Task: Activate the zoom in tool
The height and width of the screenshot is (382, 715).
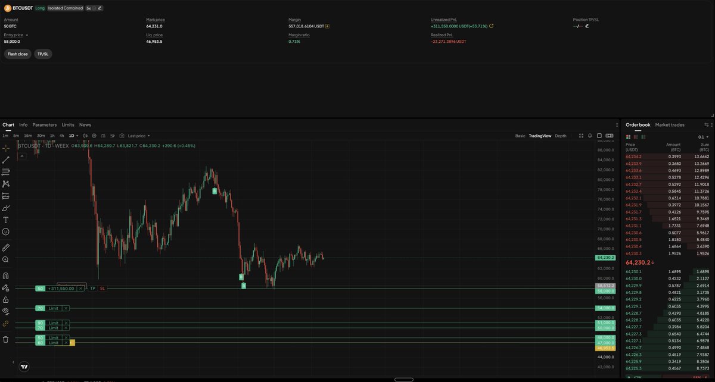Action: pyautogui.click(x=6, y=259)
